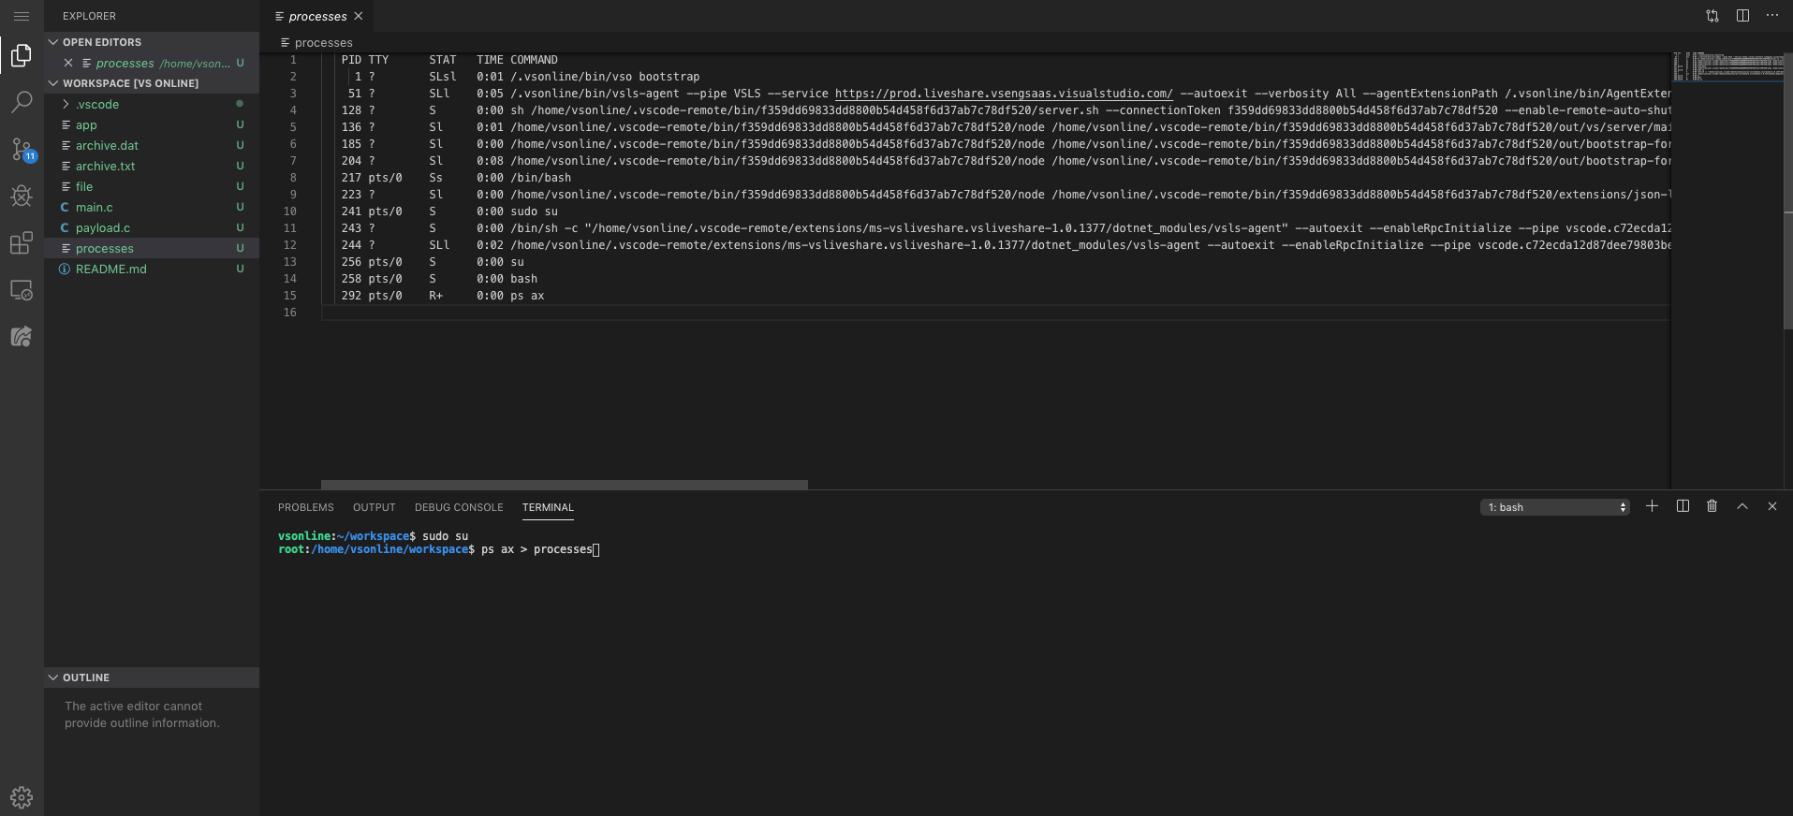Click the editor horizontal scrollbar
1793x816 pixels.
click(x=564, y=485)
